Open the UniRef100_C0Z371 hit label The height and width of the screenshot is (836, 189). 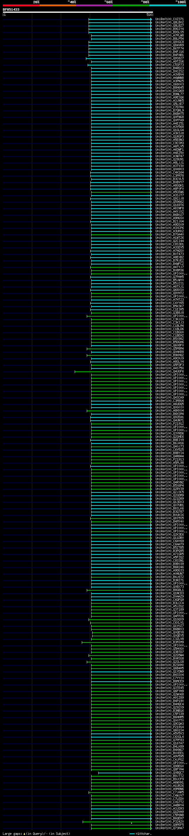[169, 19]
